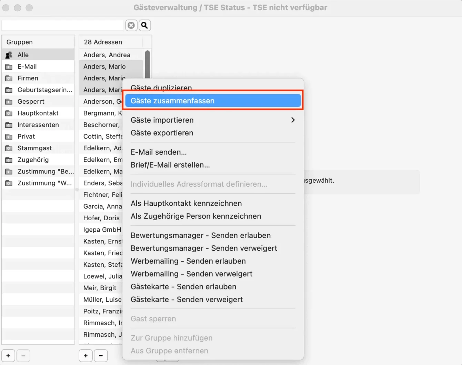Viewport: 462px width, 365px height.
Task: Remove the group with the minus button
Action: (x=23, y=356)
